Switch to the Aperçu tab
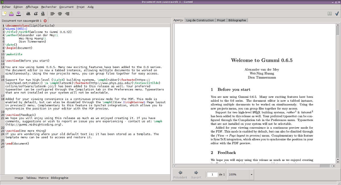 tap(178, 20)
